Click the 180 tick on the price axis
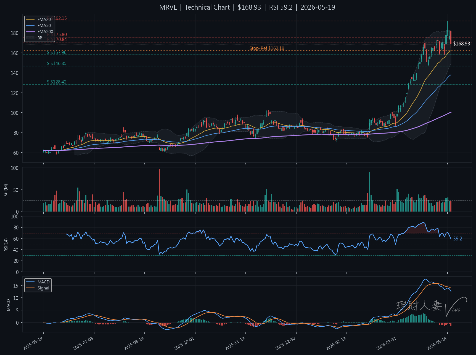 (15, 33)
